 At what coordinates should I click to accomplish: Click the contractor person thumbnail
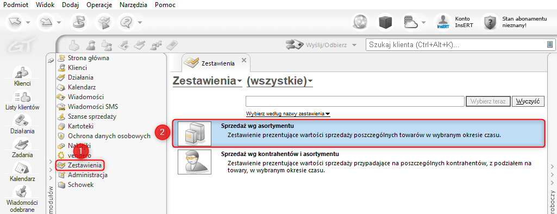coord(195,162)
